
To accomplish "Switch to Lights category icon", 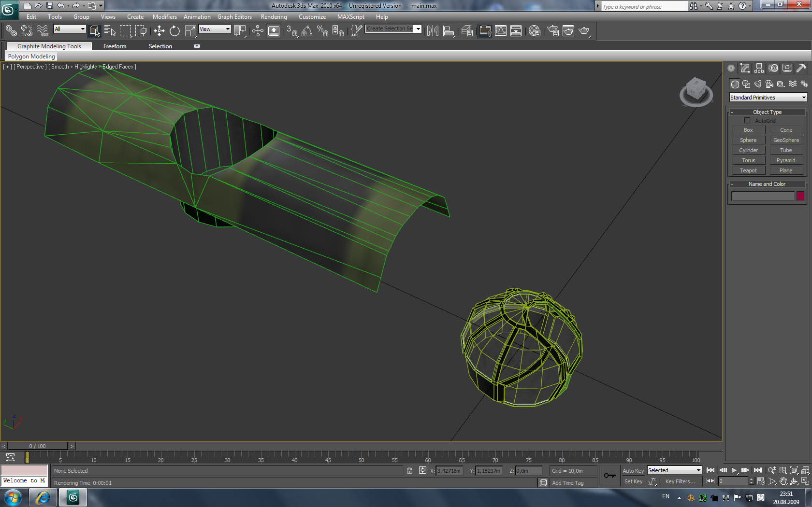I will pyautogui.click(x=758, y=84).
